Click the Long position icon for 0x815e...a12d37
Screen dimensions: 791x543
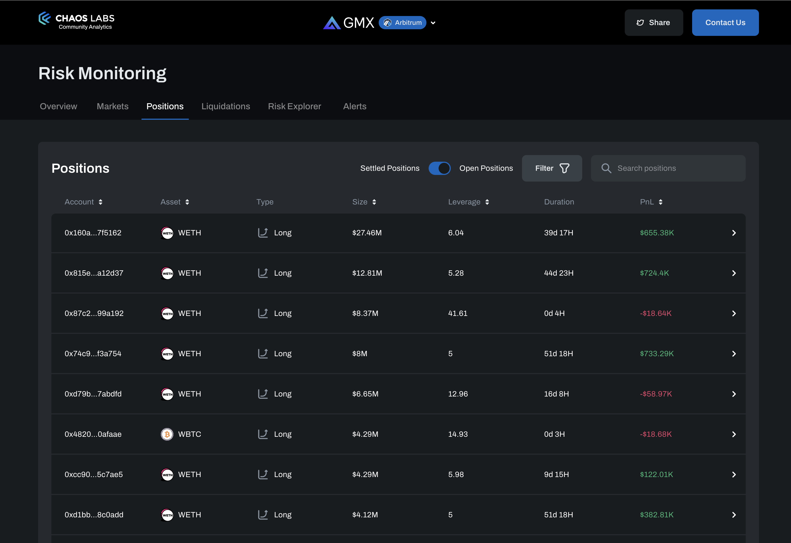click(x=263, y=273)
